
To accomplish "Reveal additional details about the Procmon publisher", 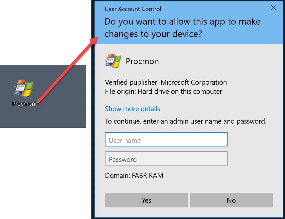I will tap(132, 109).
